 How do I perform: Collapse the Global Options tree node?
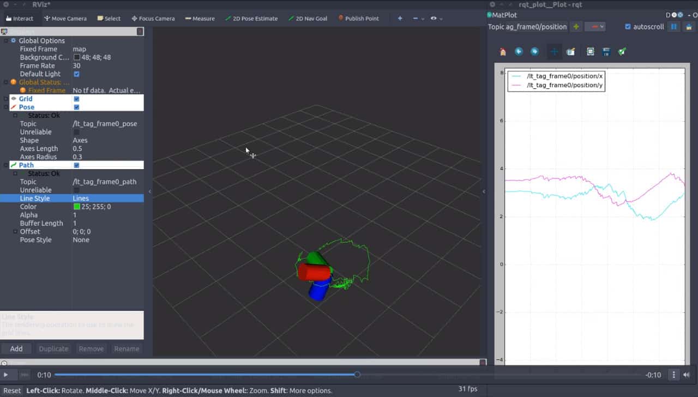(6, 41)
